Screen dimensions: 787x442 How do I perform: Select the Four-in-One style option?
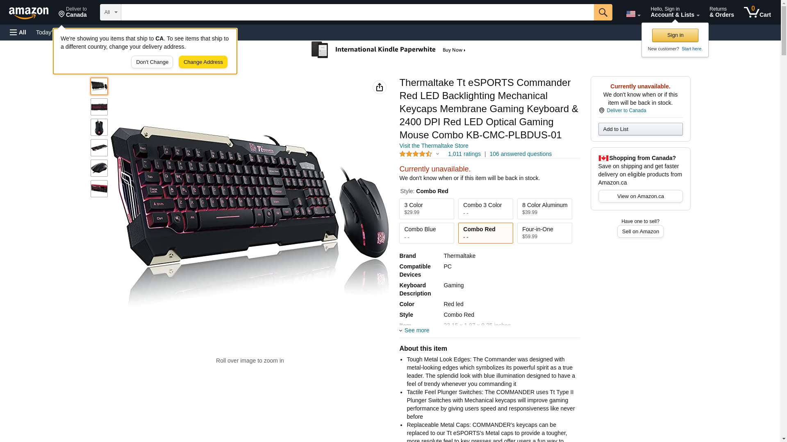(x=545, y=233)
